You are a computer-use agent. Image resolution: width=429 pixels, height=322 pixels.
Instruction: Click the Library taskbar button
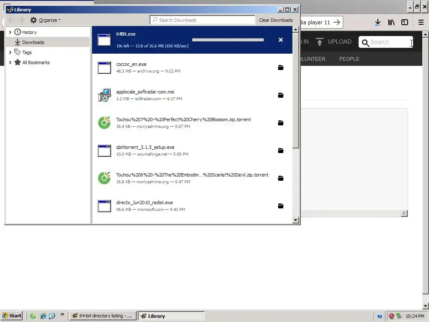point(171,316)
